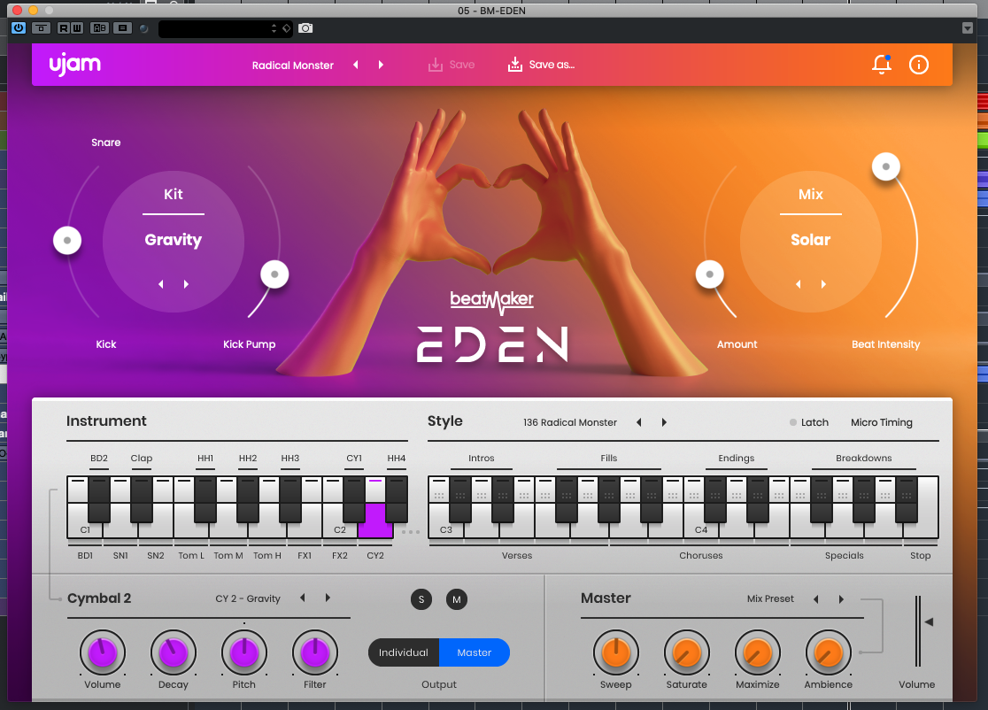Viewport: 988px width, 710px height.
Task: Click the A/B comparison icon
Action: tap(99, 28)
